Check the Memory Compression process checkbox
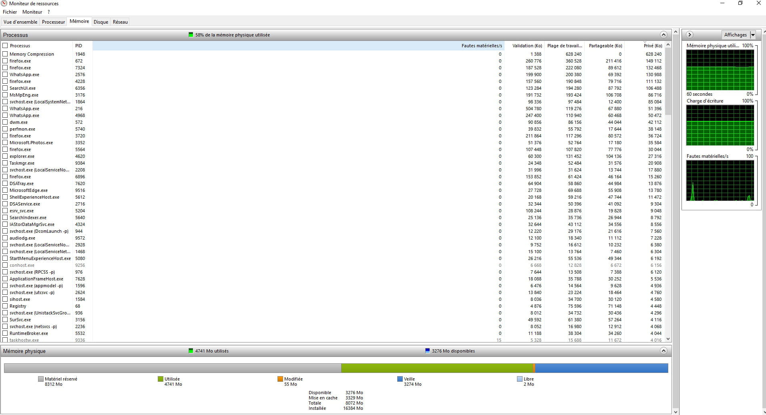Viewport: 766px width, 415px height. (x=5, y=54)
